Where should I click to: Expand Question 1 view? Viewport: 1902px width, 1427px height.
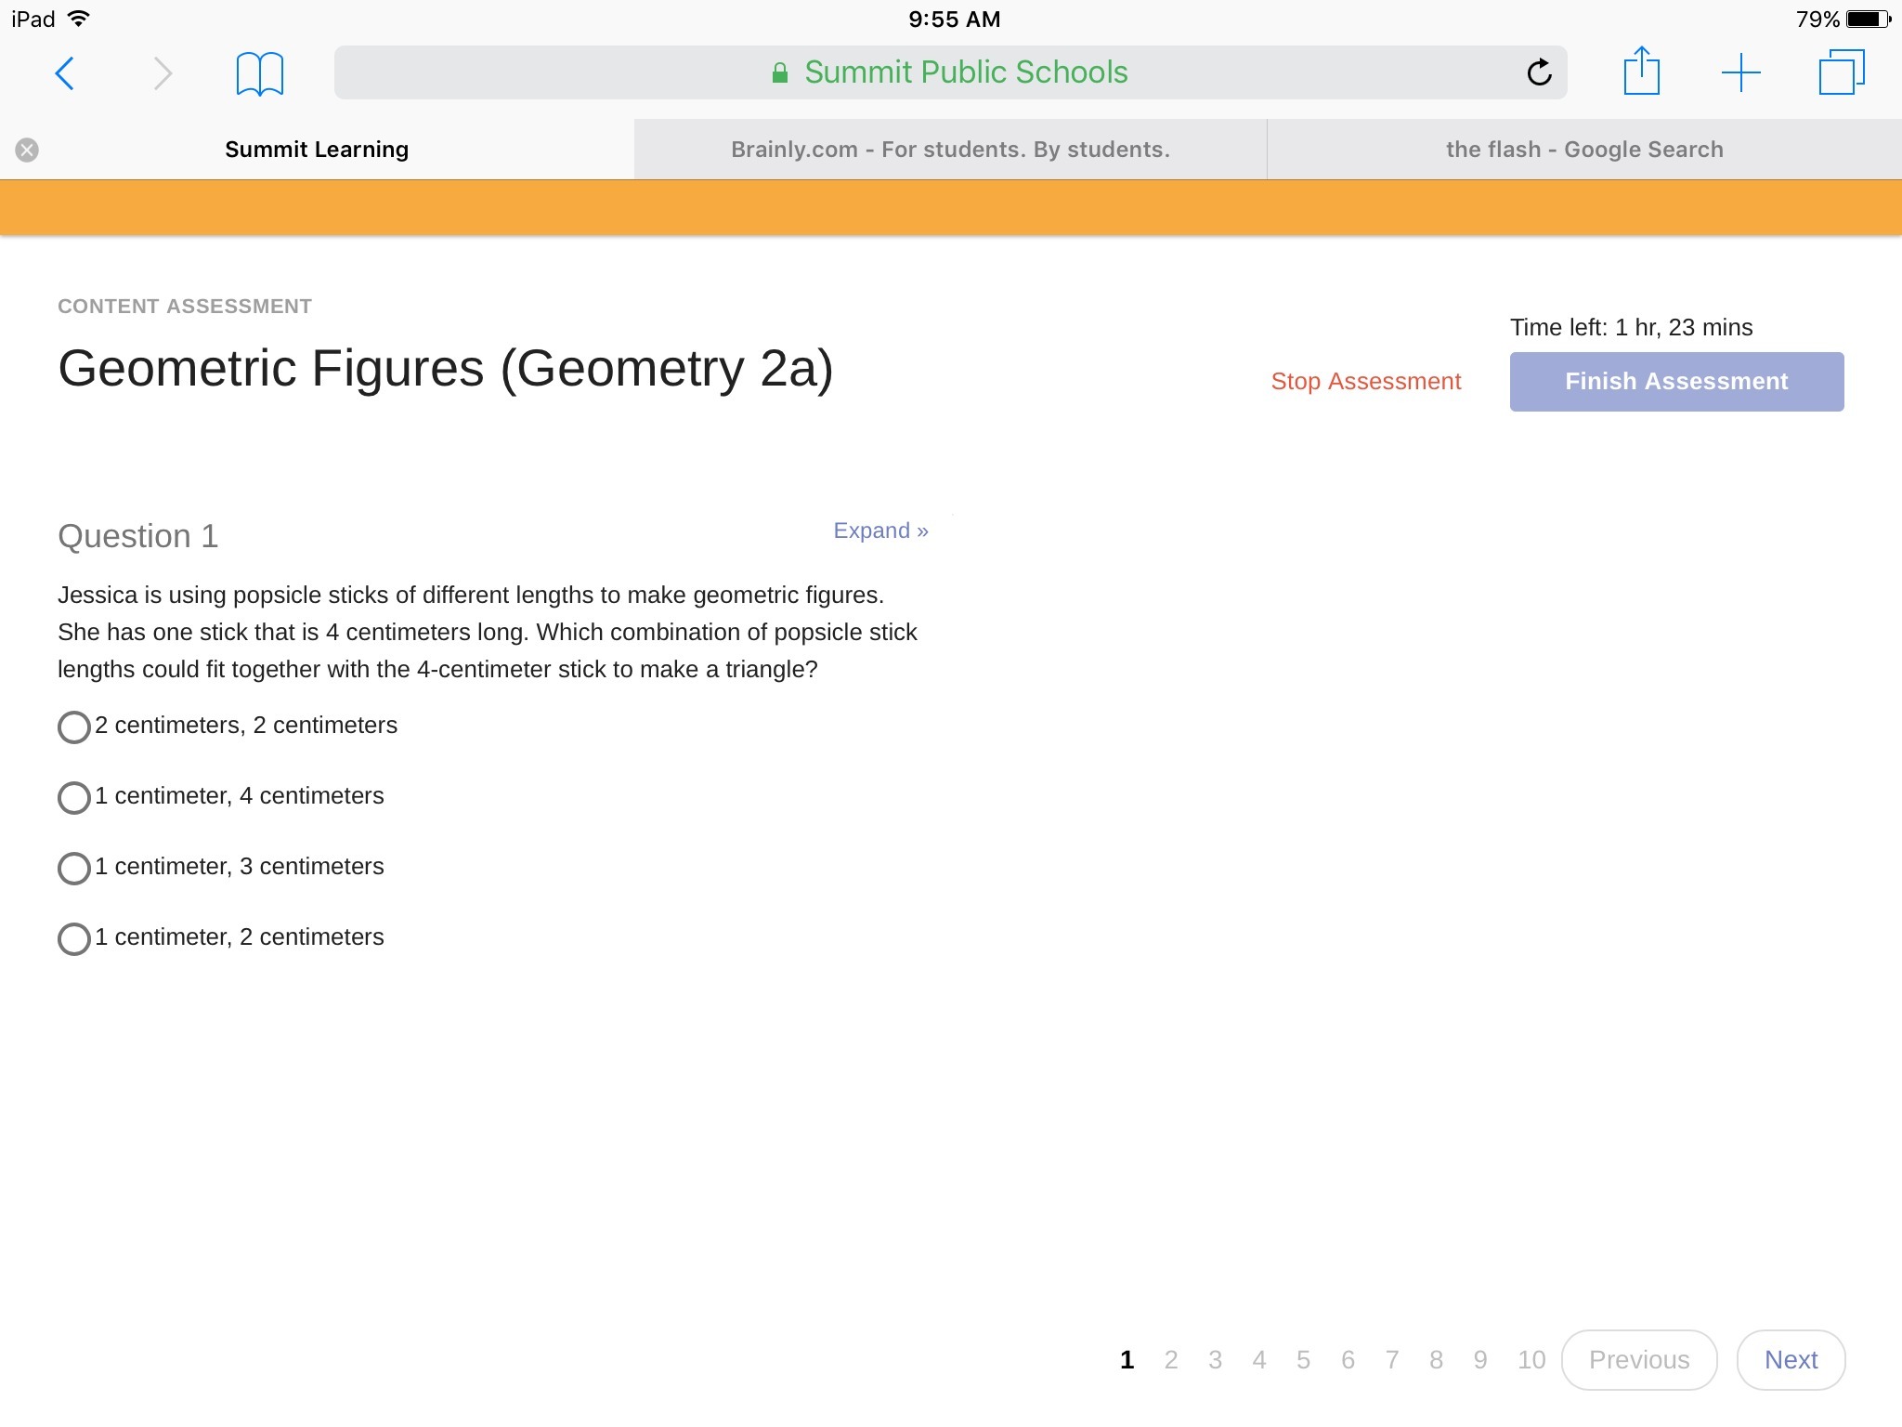coord(880,530)
